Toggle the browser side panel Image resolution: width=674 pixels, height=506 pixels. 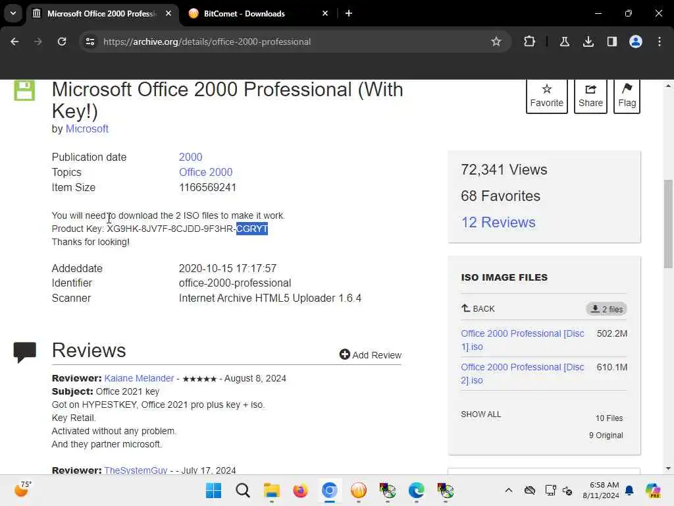611,42
